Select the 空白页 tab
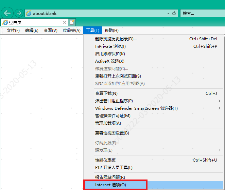Viewport: 225px width, 190px height. [x=34, y=22]
